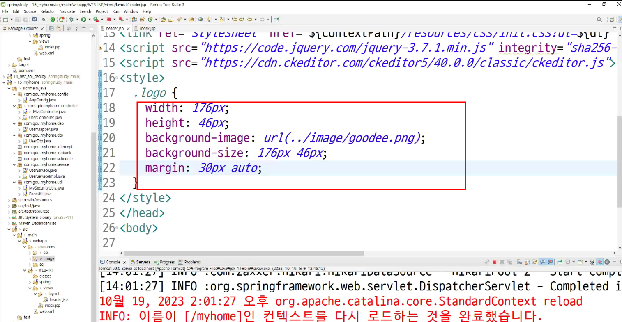
Task: Expand the Maven Dependencies node
Action: (9, 223)
